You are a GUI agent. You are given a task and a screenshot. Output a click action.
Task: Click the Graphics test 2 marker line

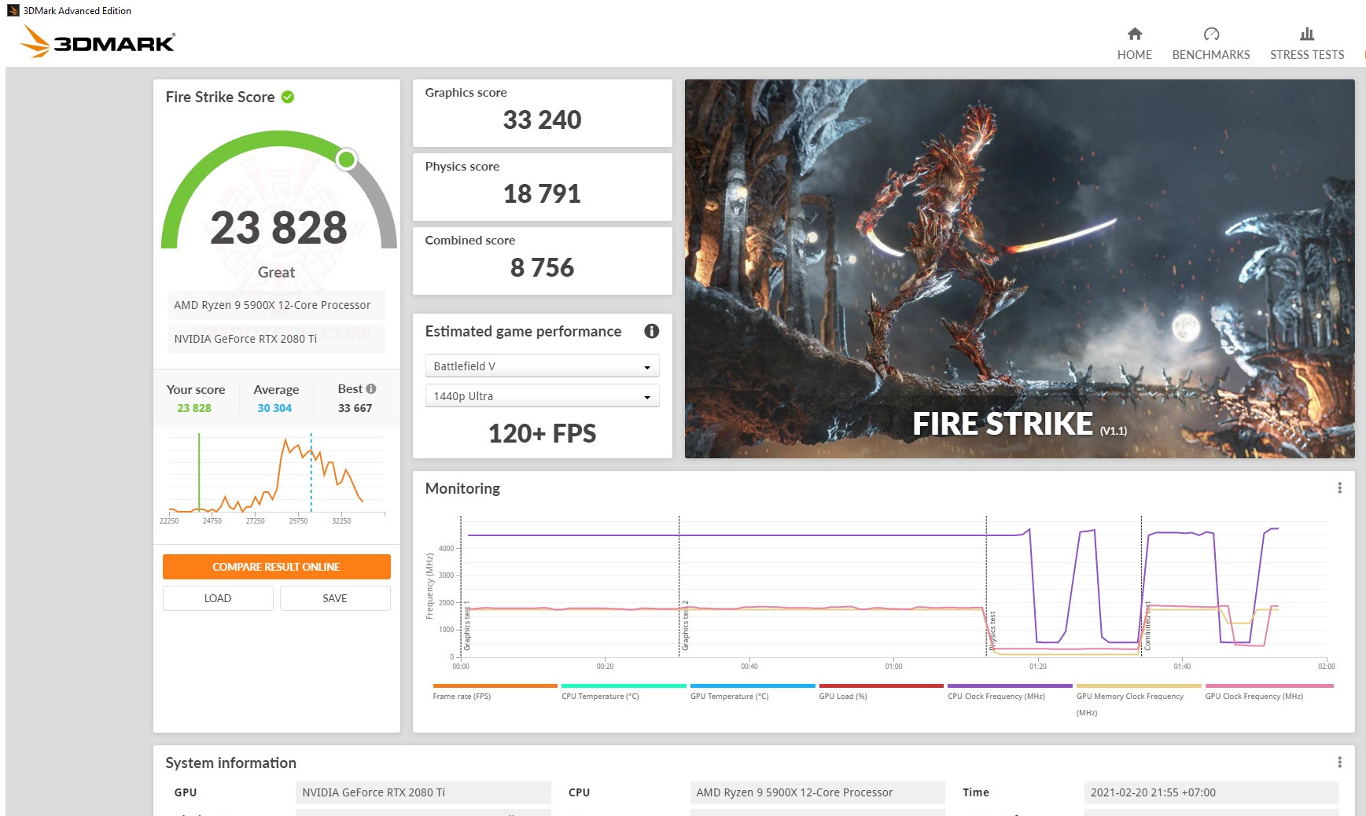[x=679, y=586]
